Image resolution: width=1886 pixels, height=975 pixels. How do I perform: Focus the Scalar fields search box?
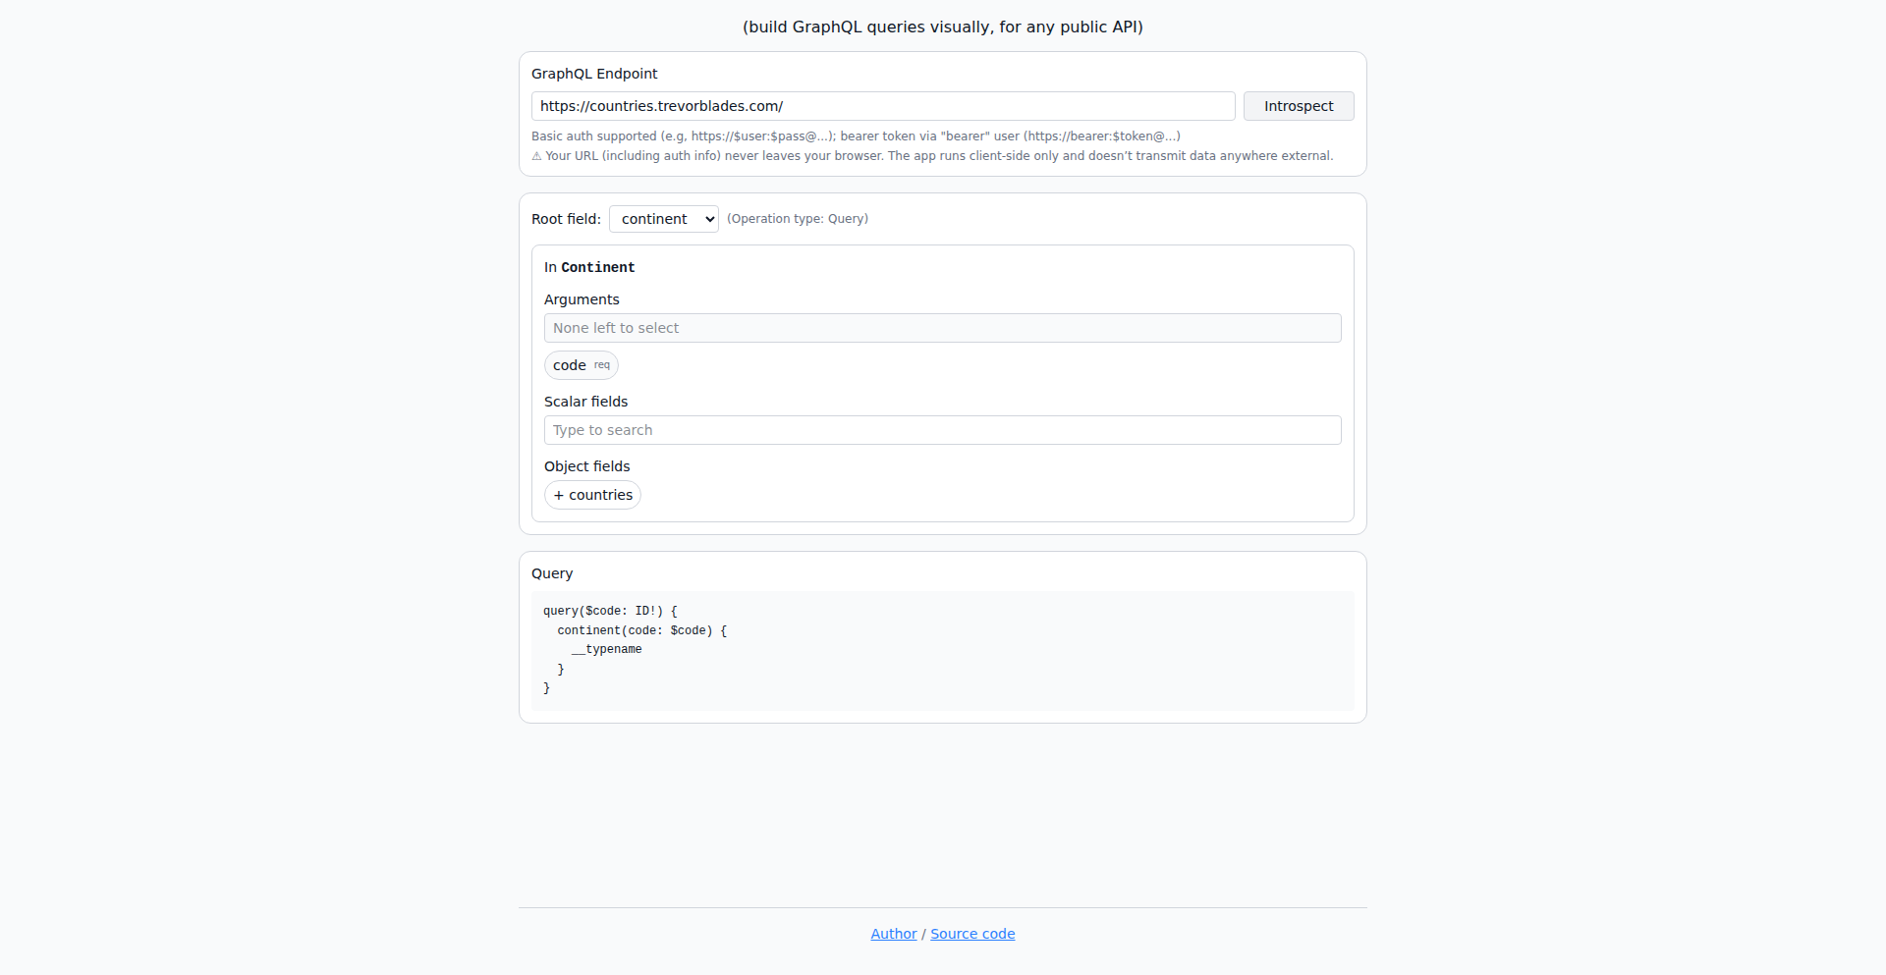(x=942, y=430)
